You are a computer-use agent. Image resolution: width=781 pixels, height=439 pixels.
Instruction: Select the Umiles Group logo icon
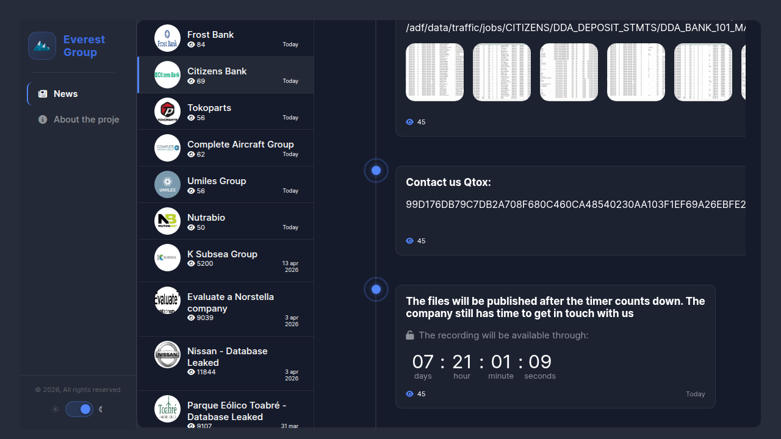coord(167,185)
